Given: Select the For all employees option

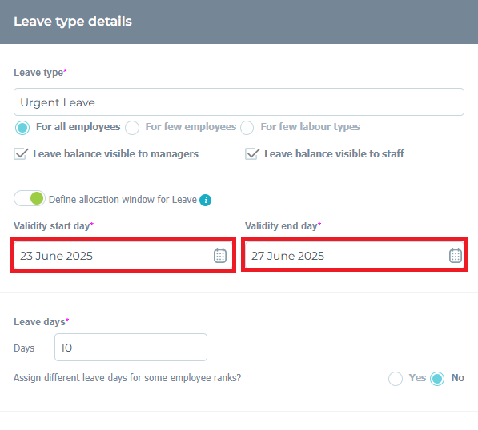Looking at the screenshot, I should click(x=22, y=128).
